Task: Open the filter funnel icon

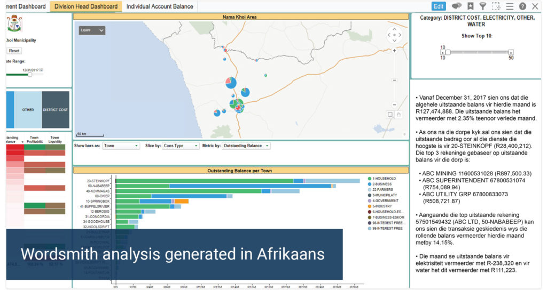Action: pyautogui.click(x=483, y=6)
